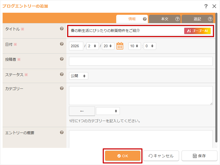
Task: Open the hour dropdown showing 10
Action: 135,46
